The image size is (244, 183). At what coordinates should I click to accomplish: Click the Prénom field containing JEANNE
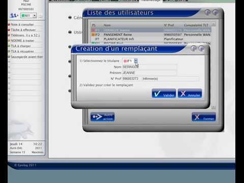(149, 73)
